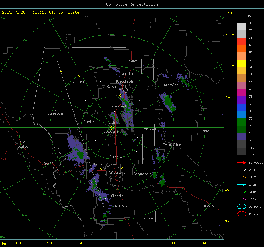
Task: Click the asterisk marker above Limestone
Action: tap(55, 111)
